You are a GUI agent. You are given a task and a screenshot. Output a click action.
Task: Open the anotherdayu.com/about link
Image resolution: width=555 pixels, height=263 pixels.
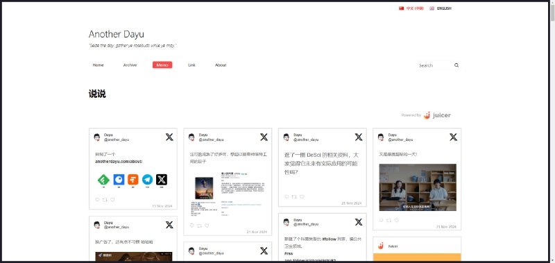(x=119, y=162)
